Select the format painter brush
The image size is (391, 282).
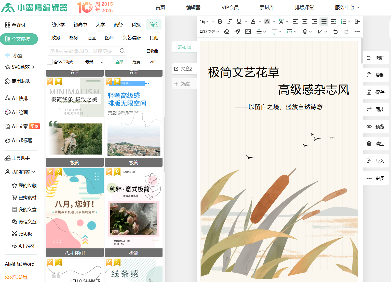237,32
